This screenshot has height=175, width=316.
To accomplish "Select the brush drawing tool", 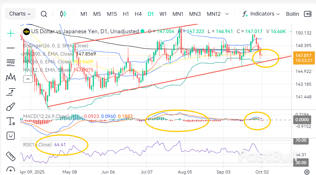I will click(x=11, y=106).
